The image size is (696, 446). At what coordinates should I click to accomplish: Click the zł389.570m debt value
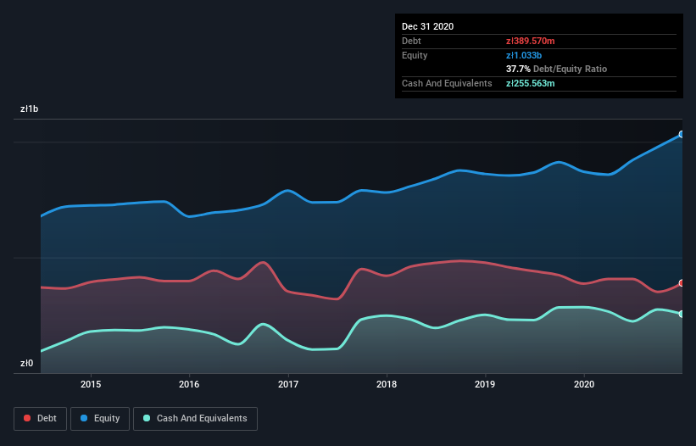click(531, 41)
